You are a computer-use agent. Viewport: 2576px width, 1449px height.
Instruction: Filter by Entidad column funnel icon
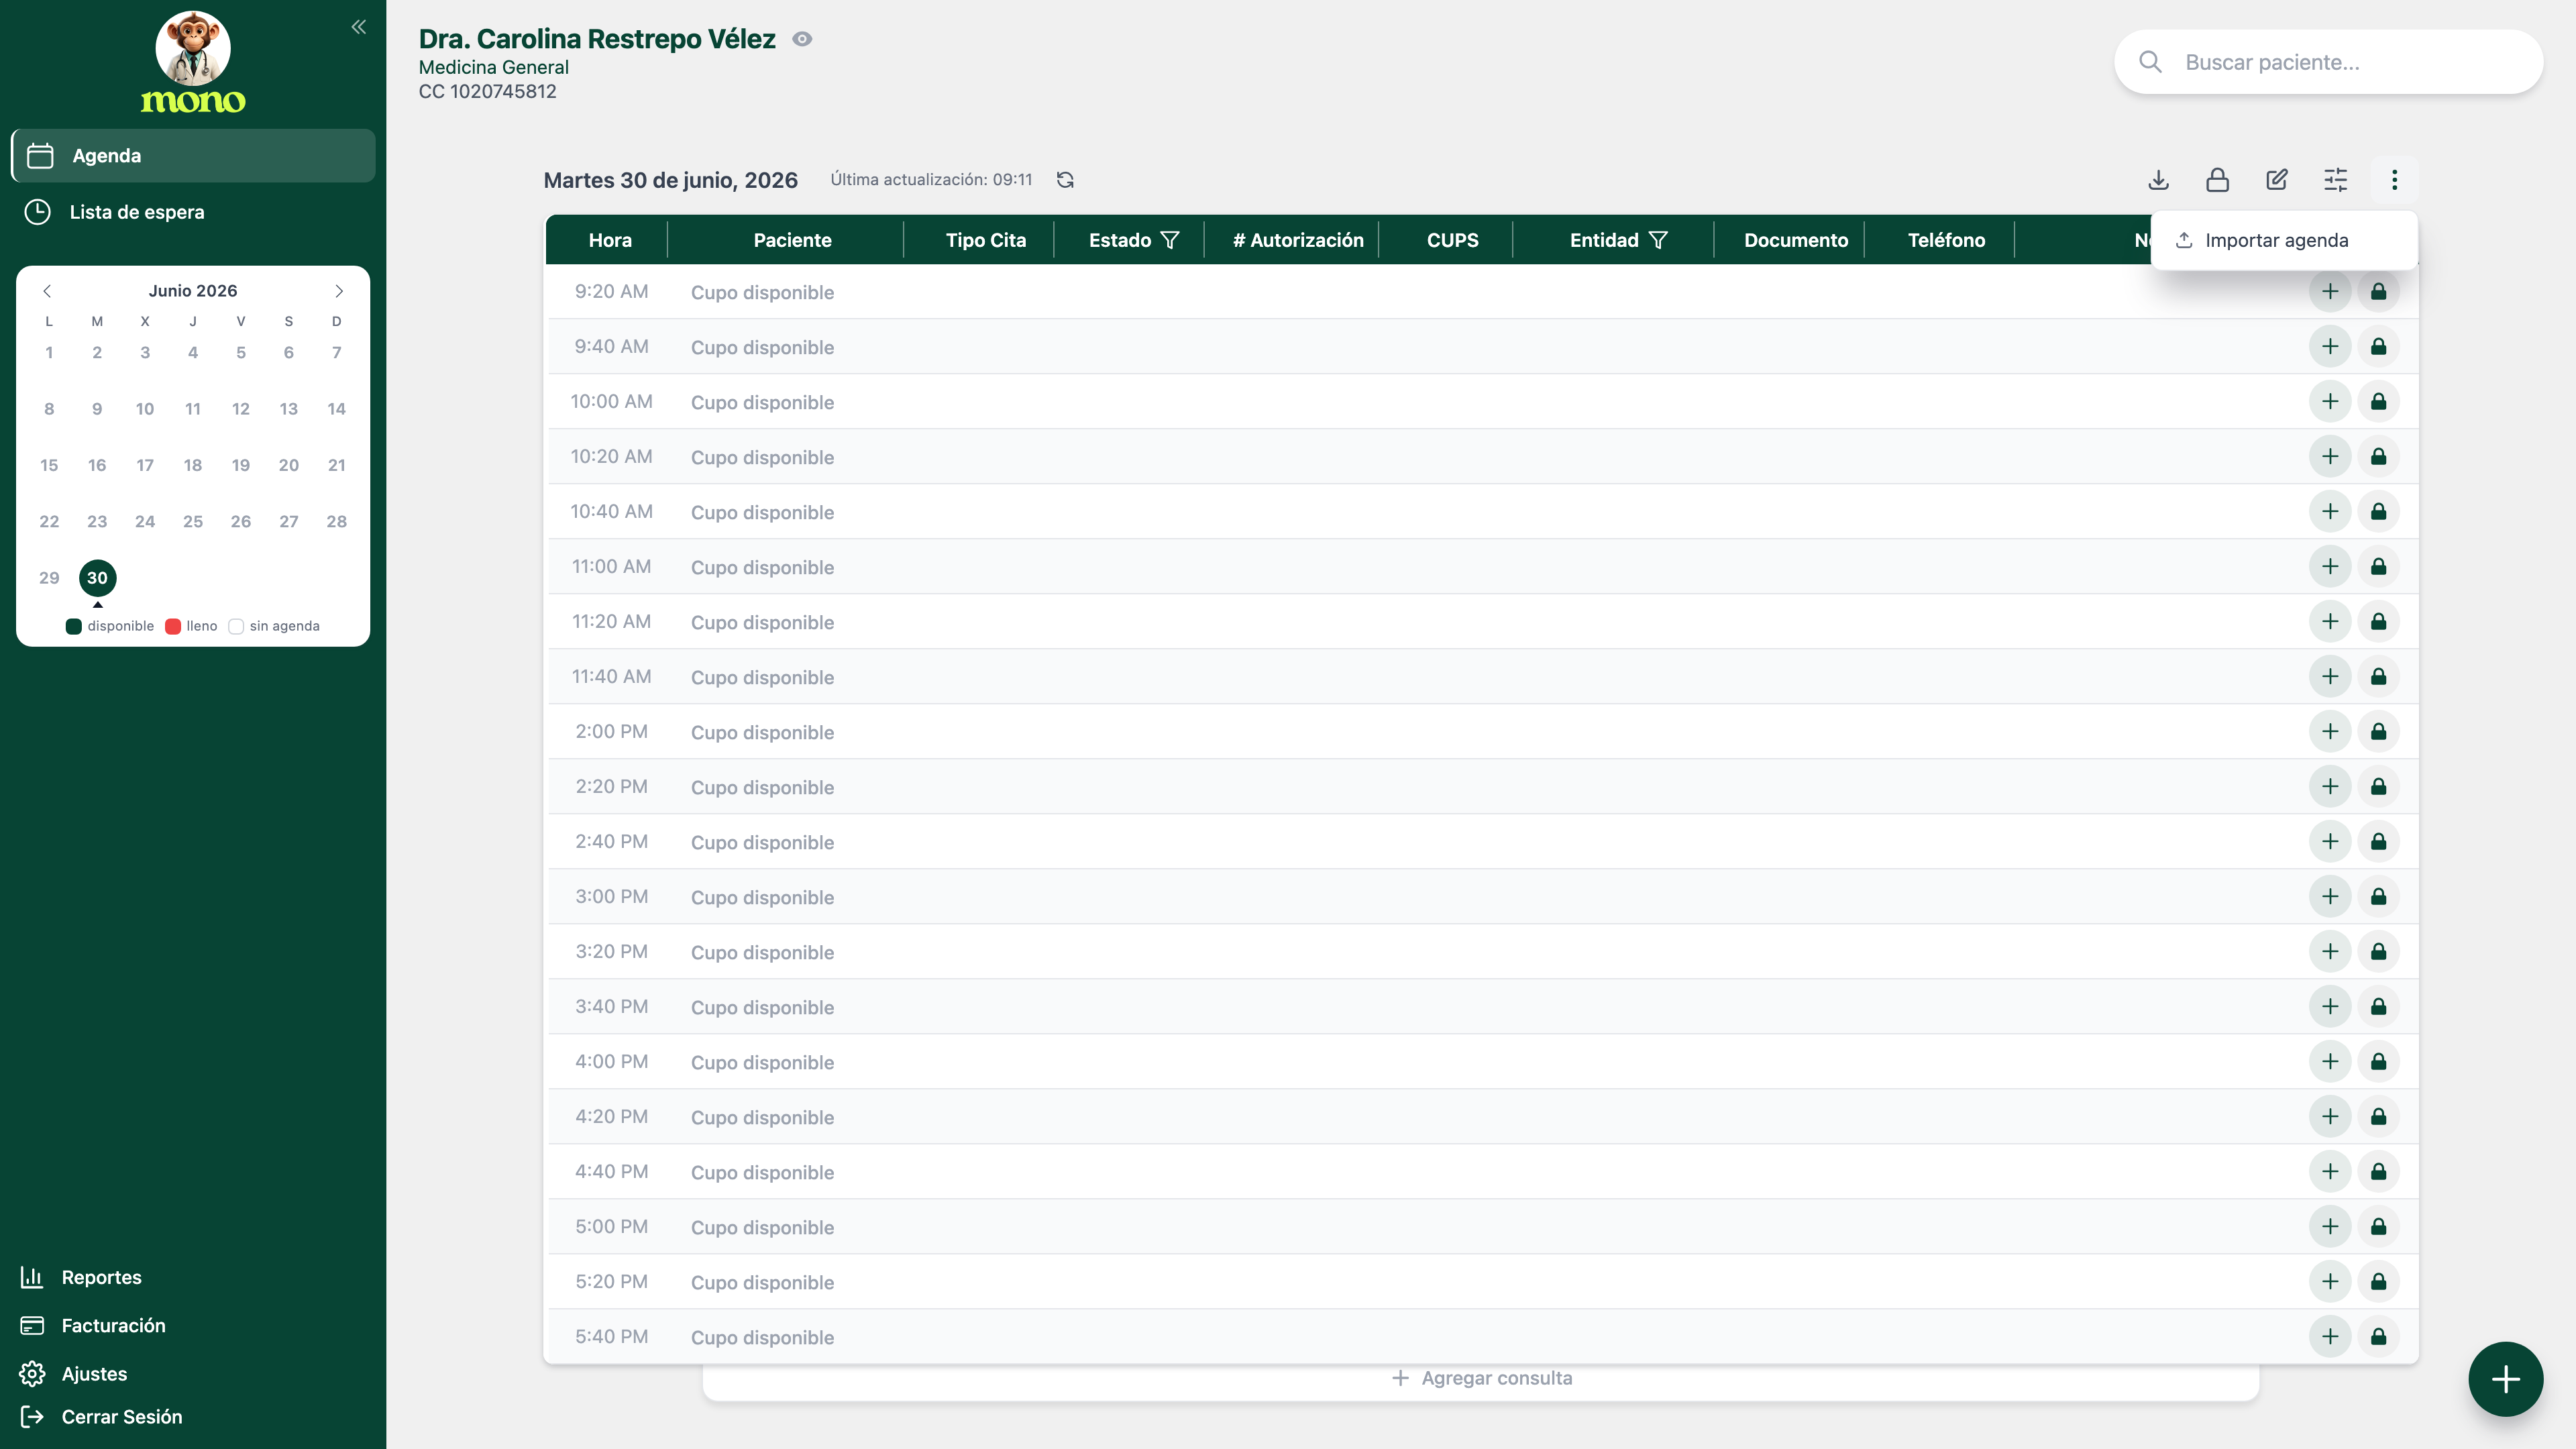coord(1658,240)
